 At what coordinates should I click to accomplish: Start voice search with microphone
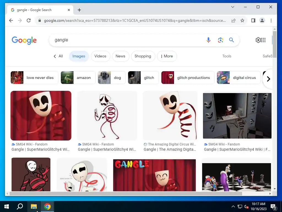pos(208,40)
